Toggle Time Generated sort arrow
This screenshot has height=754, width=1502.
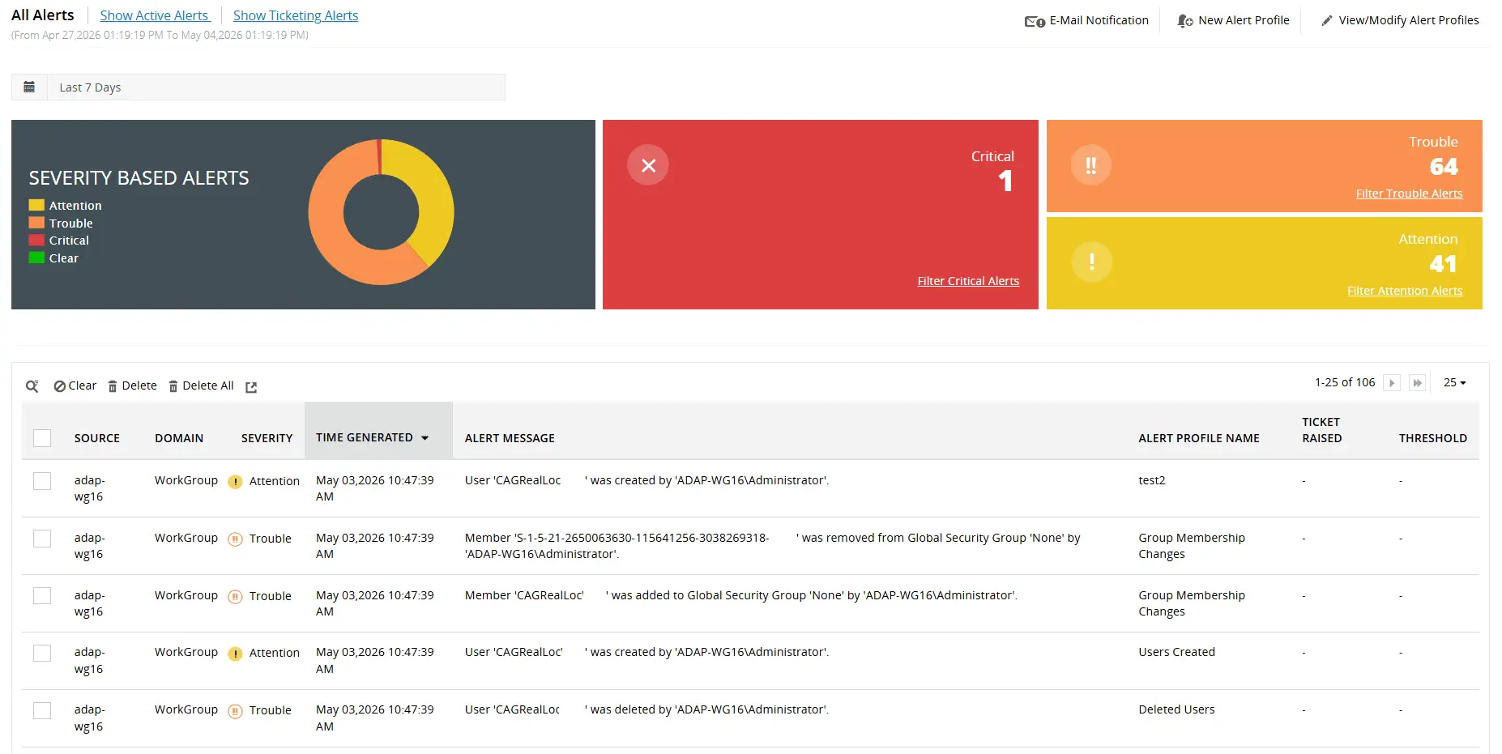425,438
